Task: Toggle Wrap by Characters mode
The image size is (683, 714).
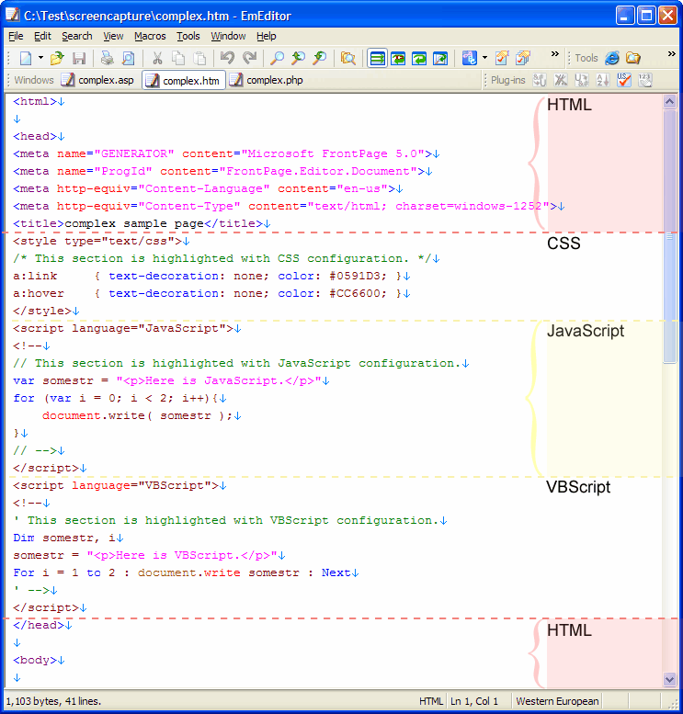Action: (x=398, y=58)
